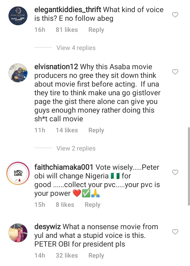Like faithchiamaka001's comment via heart icon
Image resolution: width=190 pixels, height=266 pixels.
pyautogui.click(x=175, y=172)
